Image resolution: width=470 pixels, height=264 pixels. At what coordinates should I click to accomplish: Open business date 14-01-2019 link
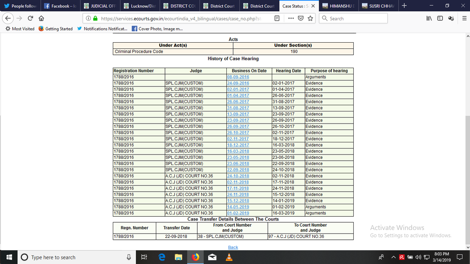[238, 207]
